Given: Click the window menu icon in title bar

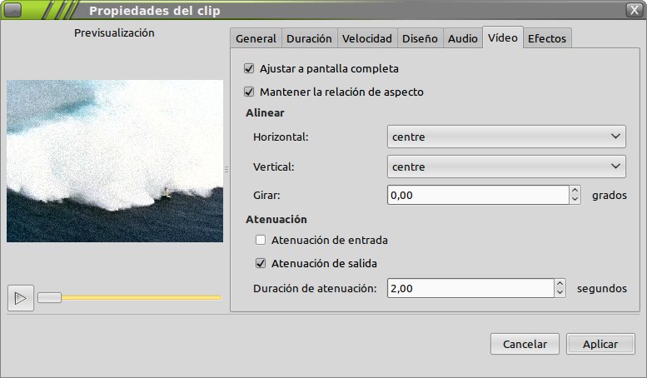Looking at the screenshot, I should pyautogui.click(x=12, y=10).
